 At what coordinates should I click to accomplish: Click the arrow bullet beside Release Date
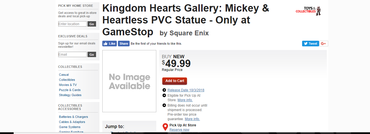164,90
